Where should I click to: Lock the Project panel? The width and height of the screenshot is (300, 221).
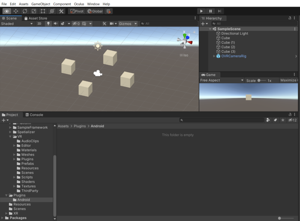pos(290,114)
